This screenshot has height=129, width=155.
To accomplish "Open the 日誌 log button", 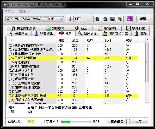I will pyautogui.click(x=139, y=121).
